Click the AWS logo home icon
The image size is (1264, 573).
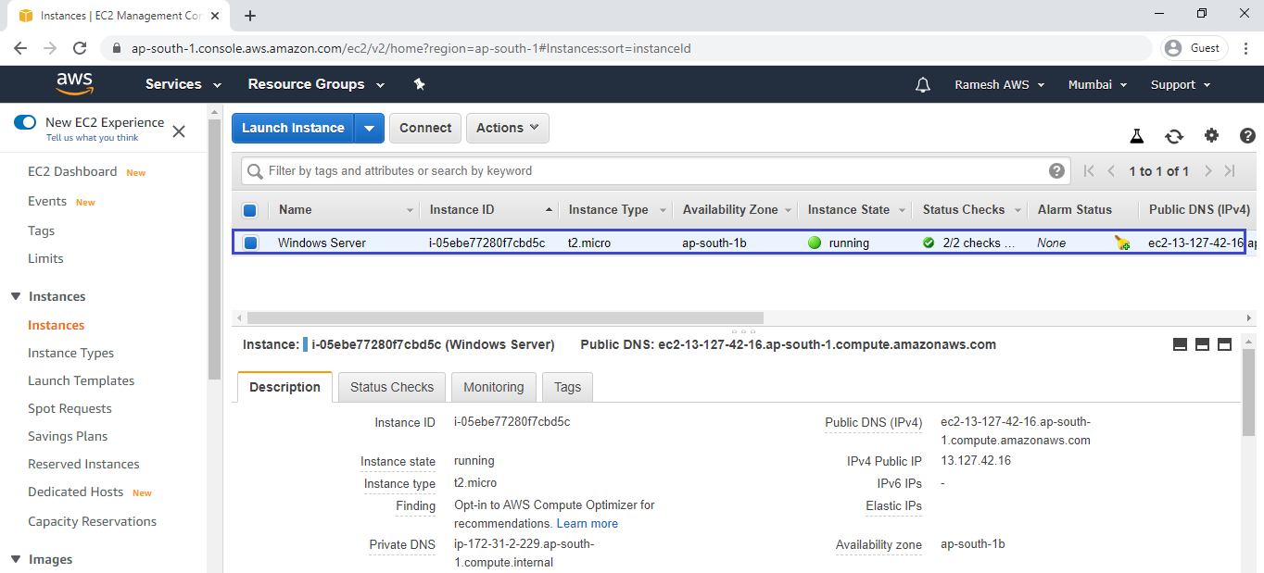click(x=75, y=84)
